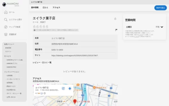
Task: Switch to 基本情報 tab
Action: pos(35,7)
